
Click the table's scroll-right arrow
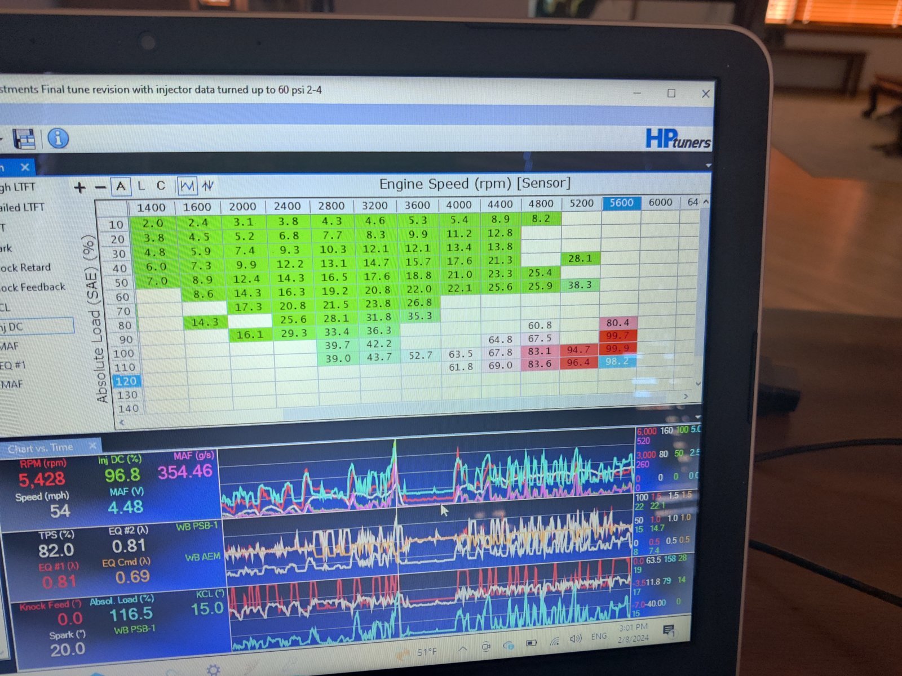686,397
